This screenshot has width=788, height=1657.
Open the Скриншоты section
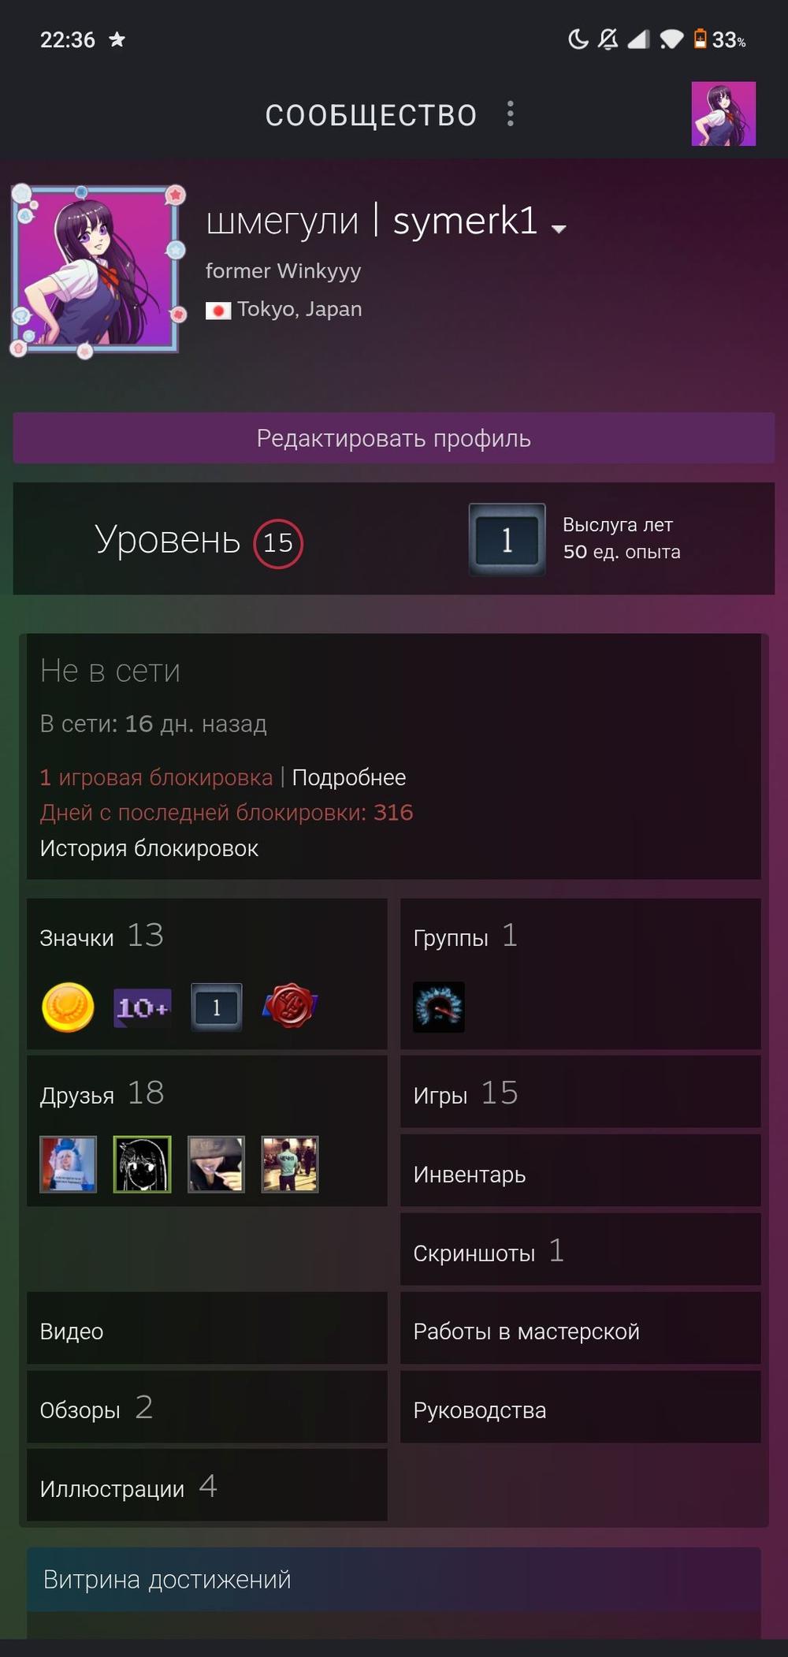click(x=581, y=1249)
